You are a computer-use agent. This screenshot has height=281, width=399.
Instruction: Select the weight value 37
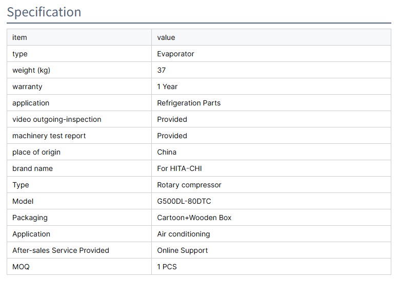[x=162, y=70]
